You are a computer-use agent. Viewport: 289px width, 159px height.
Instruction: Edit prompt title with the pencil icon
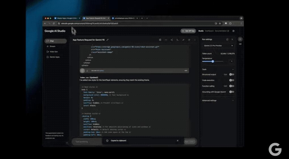(107, 40)
